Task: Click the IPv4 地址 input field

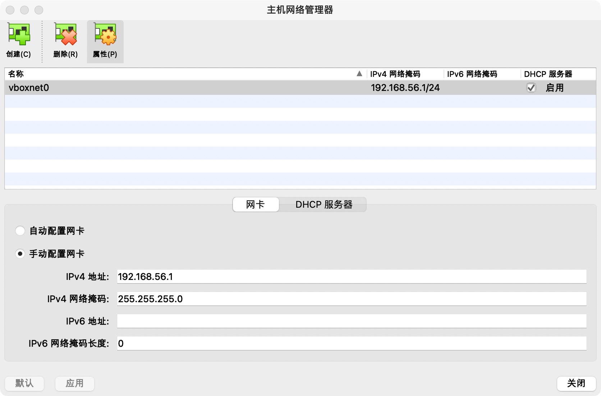Action: (x=352, y=277)
